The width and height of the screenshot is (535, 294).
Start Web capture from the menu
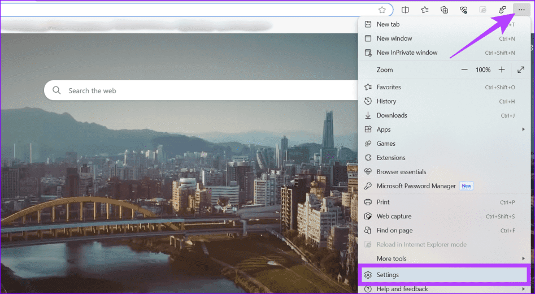click(x=444, y=217)
